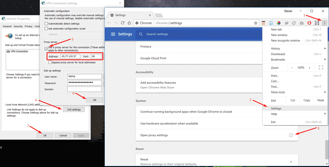Image resolution: width=329 pixels, height=167 pixels.
Task: Click the proxy Port field
Action: pos(97,56)
